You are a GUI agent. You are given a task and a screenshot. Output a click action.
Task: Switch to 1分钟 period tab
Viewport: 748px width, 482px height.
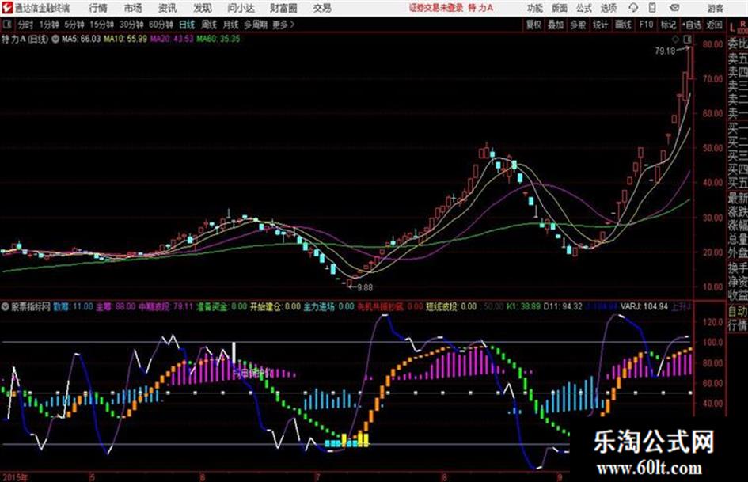click(x=48, y=25)
